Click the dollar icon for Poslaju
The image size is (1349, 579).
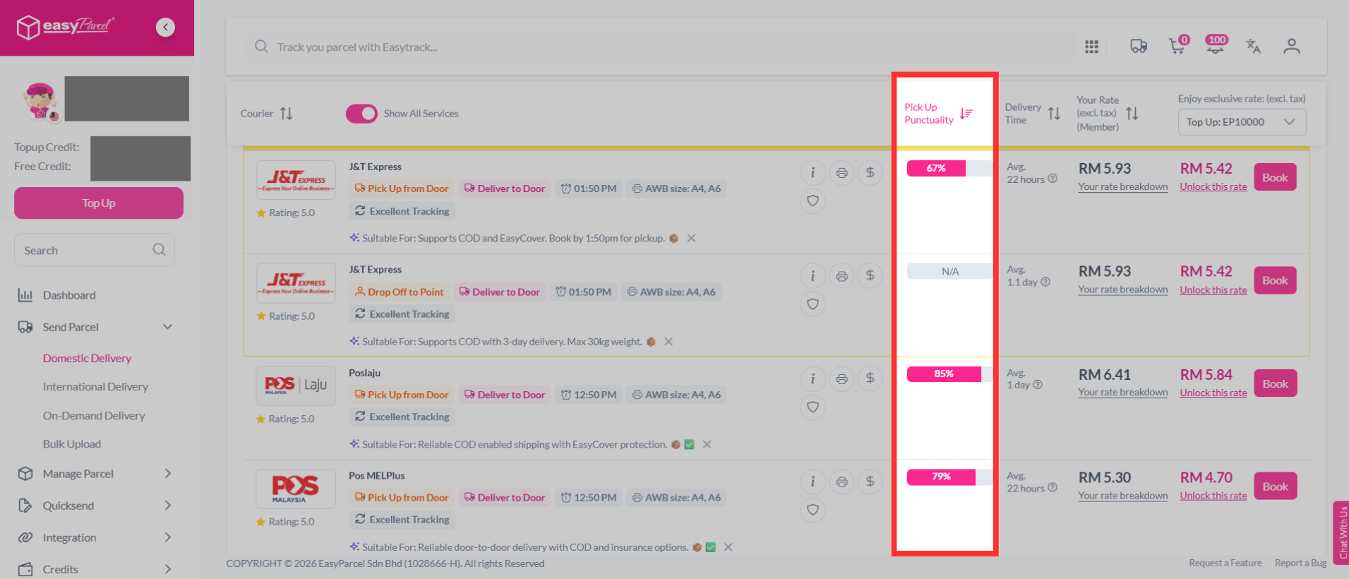pos(870,378)
